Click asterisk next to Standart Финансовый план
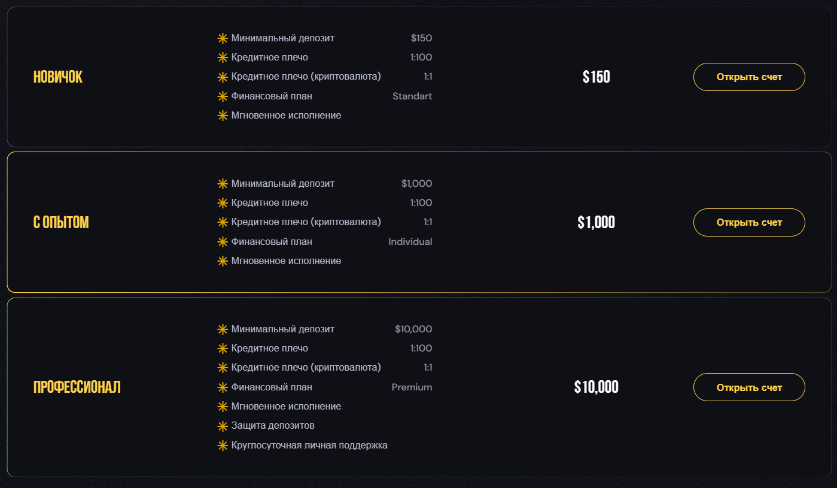837x488 pixels. coord(223,96)
